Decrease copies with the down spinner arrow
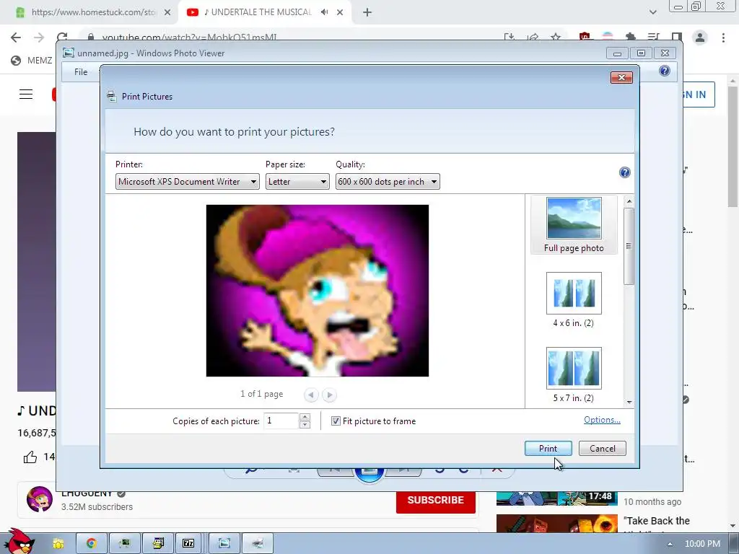 point(305,424)
